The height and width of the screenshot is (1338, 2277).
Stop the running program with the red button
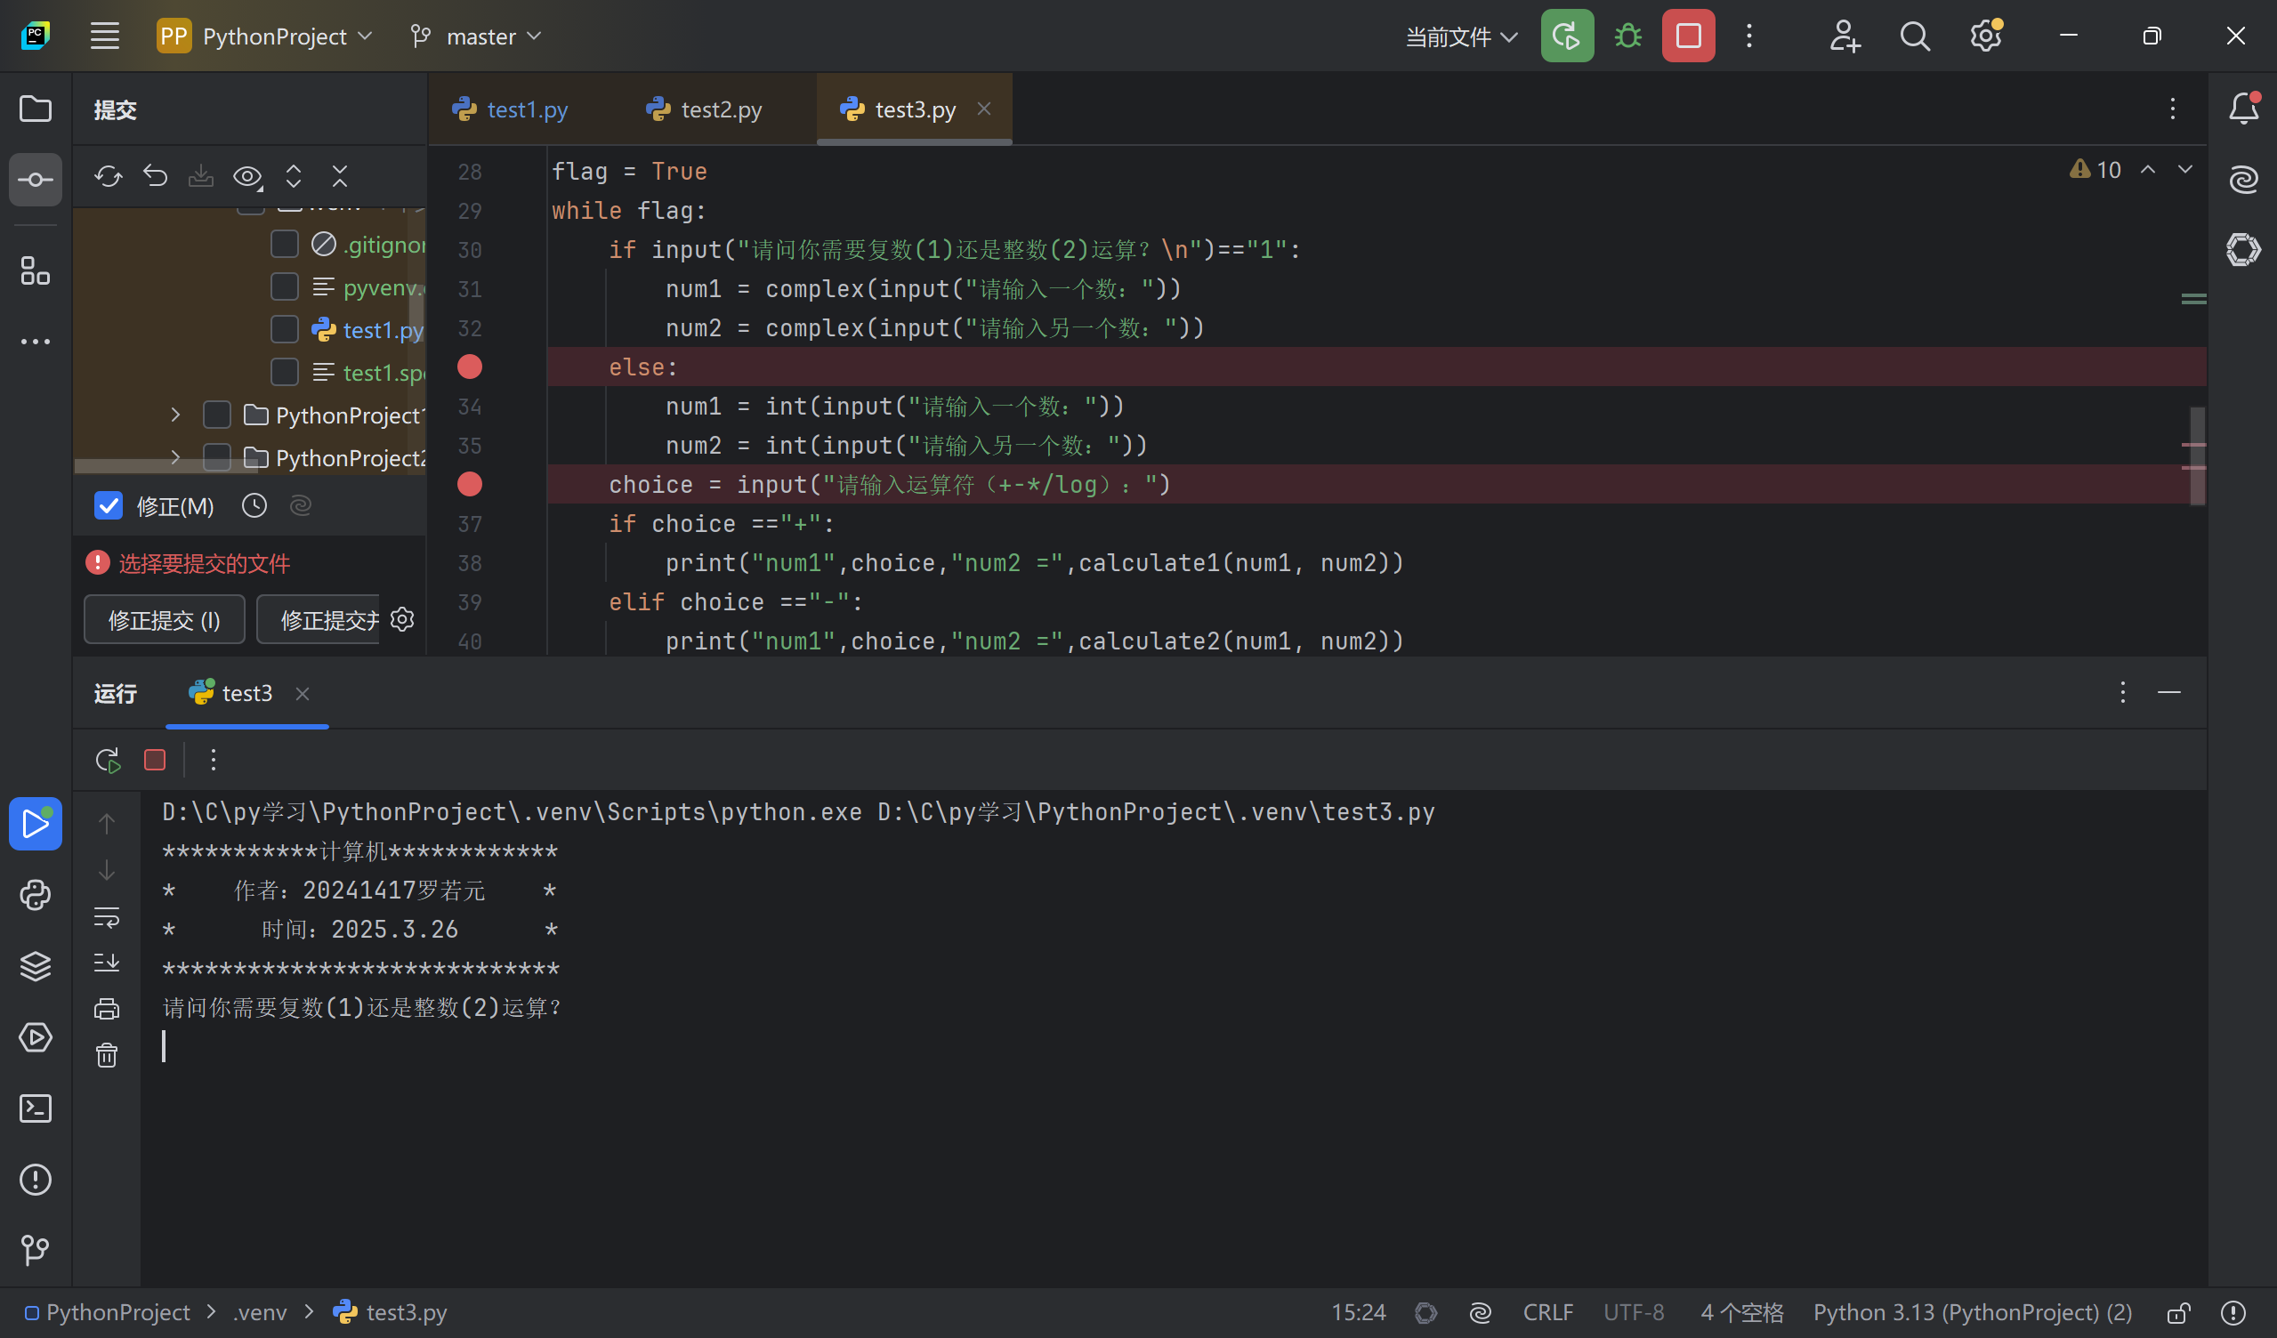tap(1687, 36)
